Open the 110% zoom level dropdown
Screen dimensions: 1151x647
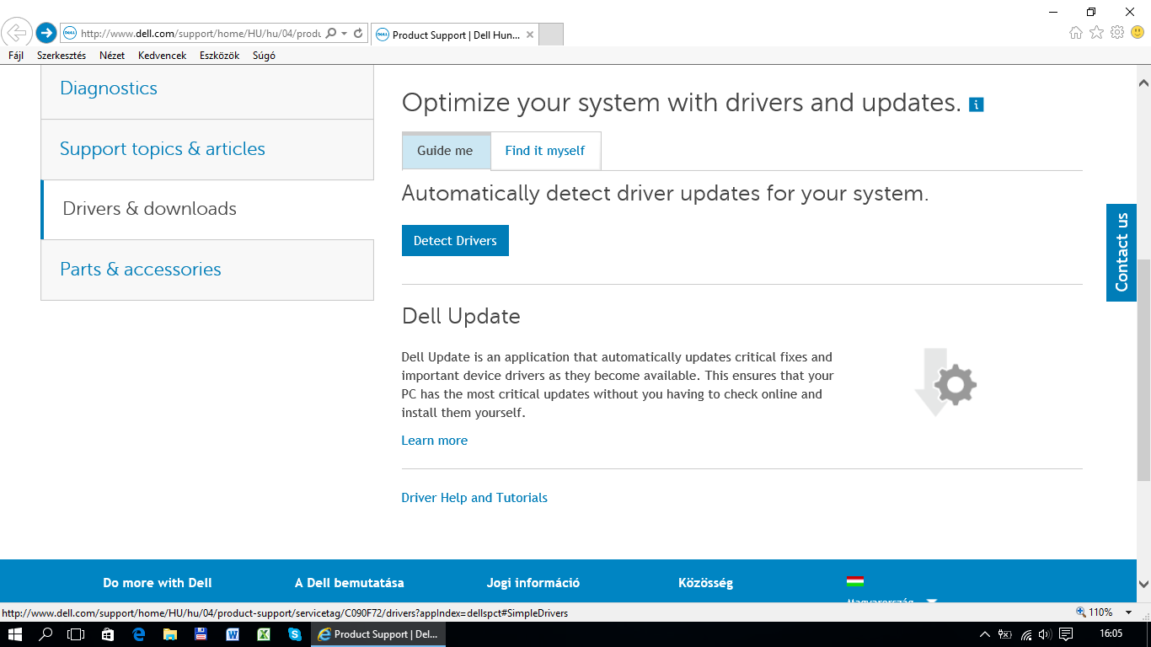point(1130,612)
